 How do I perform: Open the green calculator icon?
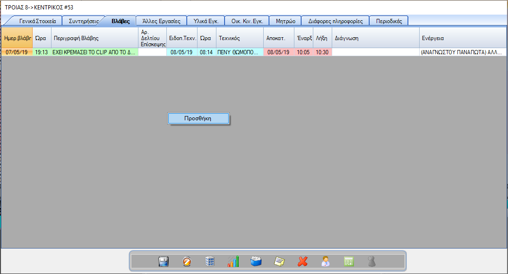point(349,262)
